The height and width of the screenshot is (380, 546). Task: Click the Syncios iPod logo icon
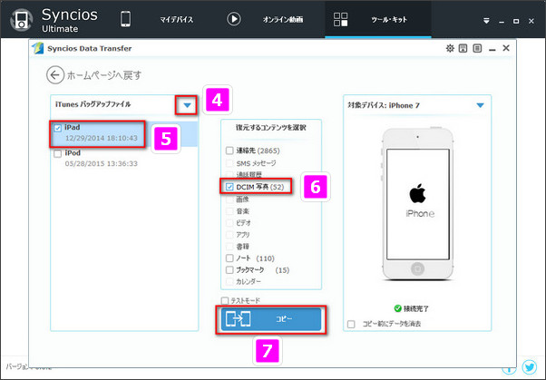[22, 20]
